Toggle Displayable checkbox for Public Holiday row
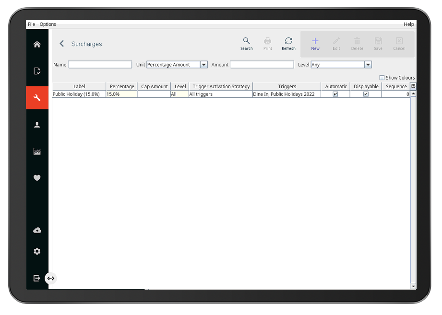 pyautogui.click(x=366, y=94)
